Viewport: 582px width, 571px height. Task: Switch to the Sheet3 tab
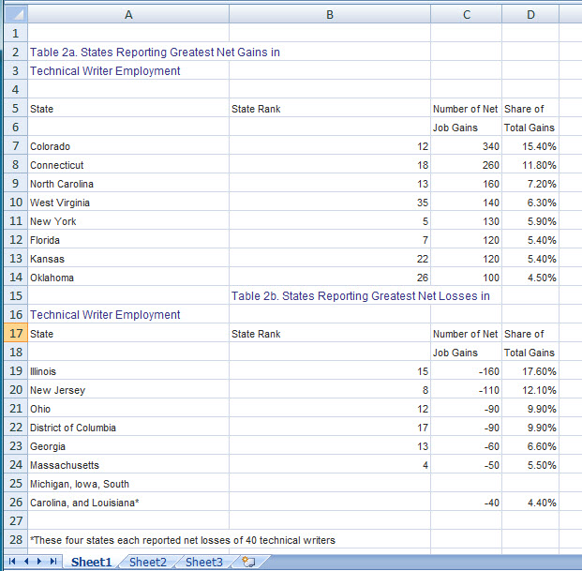tap(203, 562)
